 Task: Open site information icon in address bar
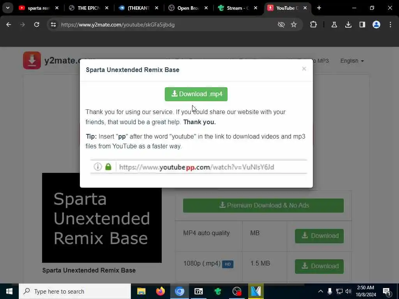(53, 25)
